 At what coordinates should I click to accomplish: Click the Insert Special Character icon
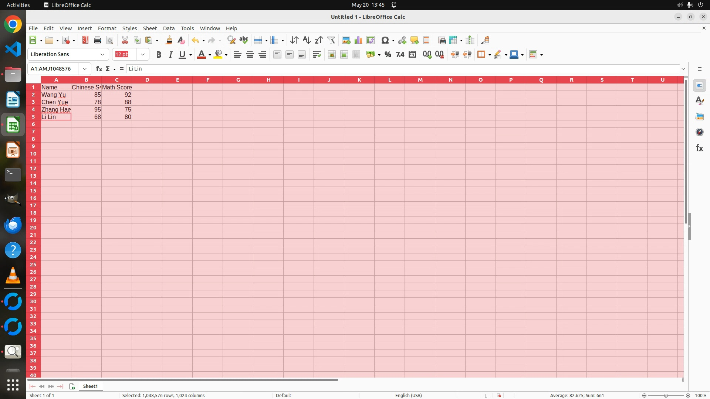pos(385,40)
